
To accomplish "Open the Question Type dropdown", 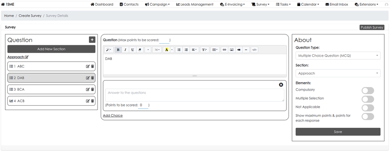I will pos(338,56).
